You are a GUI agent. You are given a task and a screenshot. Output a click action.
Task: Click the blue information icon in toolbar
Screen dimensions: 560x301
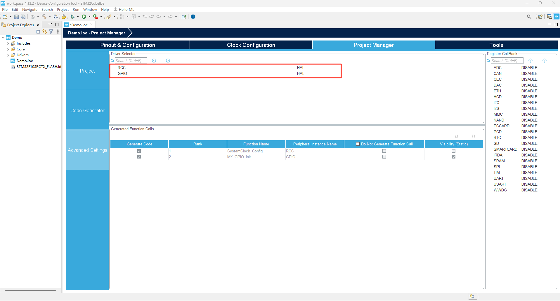193,17
